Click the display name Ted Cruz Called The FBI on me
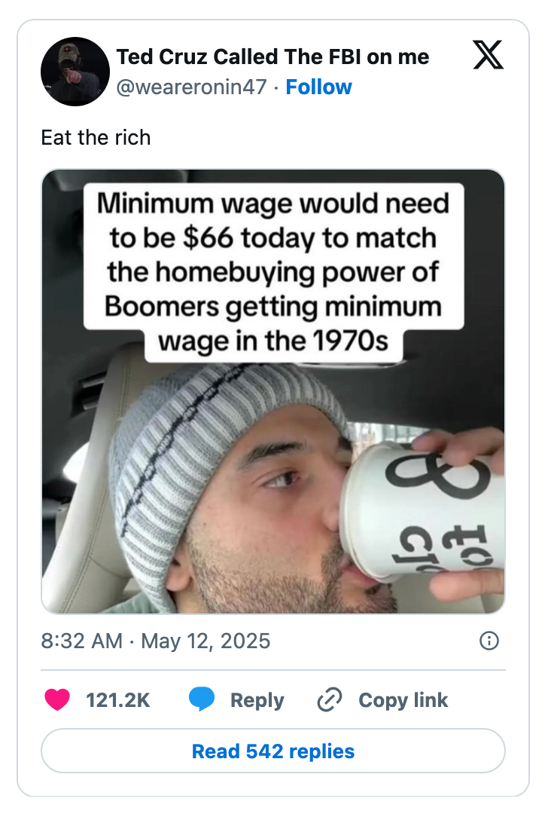Screen dimensions: 548x814 pyautogui.click(x=272, y=56)
